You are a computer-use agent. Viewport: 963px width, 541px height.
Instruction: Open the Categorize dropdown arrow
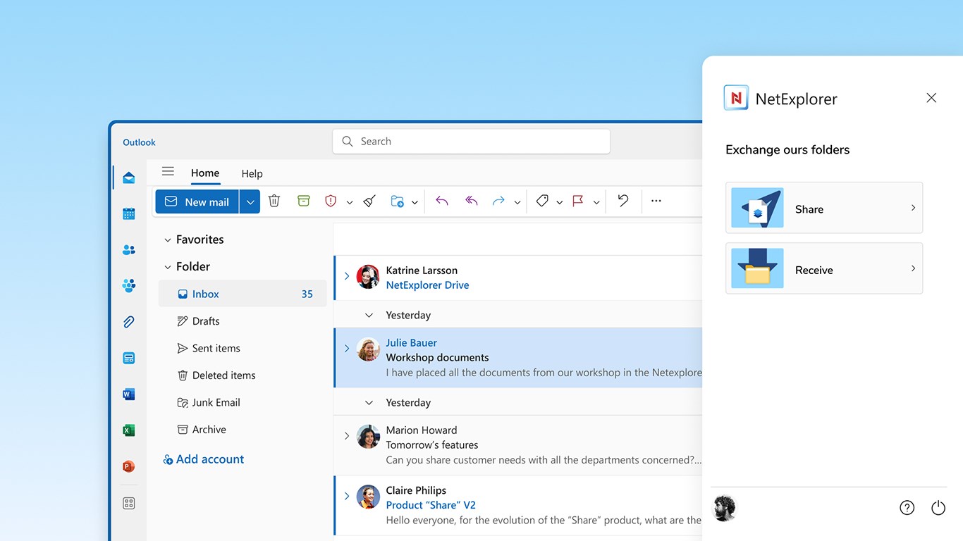point(559,203)
